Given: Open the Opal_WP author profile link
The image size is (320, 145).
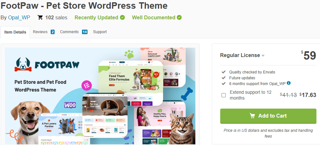Looking at the screenshot, I should [x=19, y=18].
